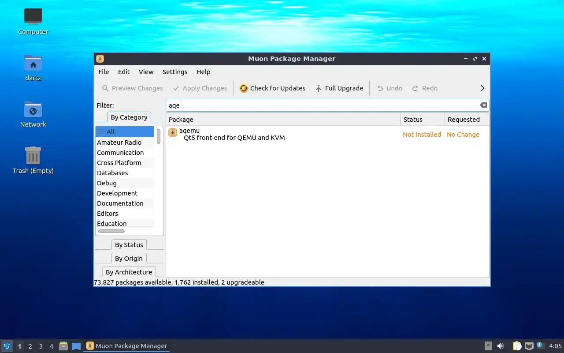Open the update notifier tray icon
564x353 pixels.
coord(541,345)
